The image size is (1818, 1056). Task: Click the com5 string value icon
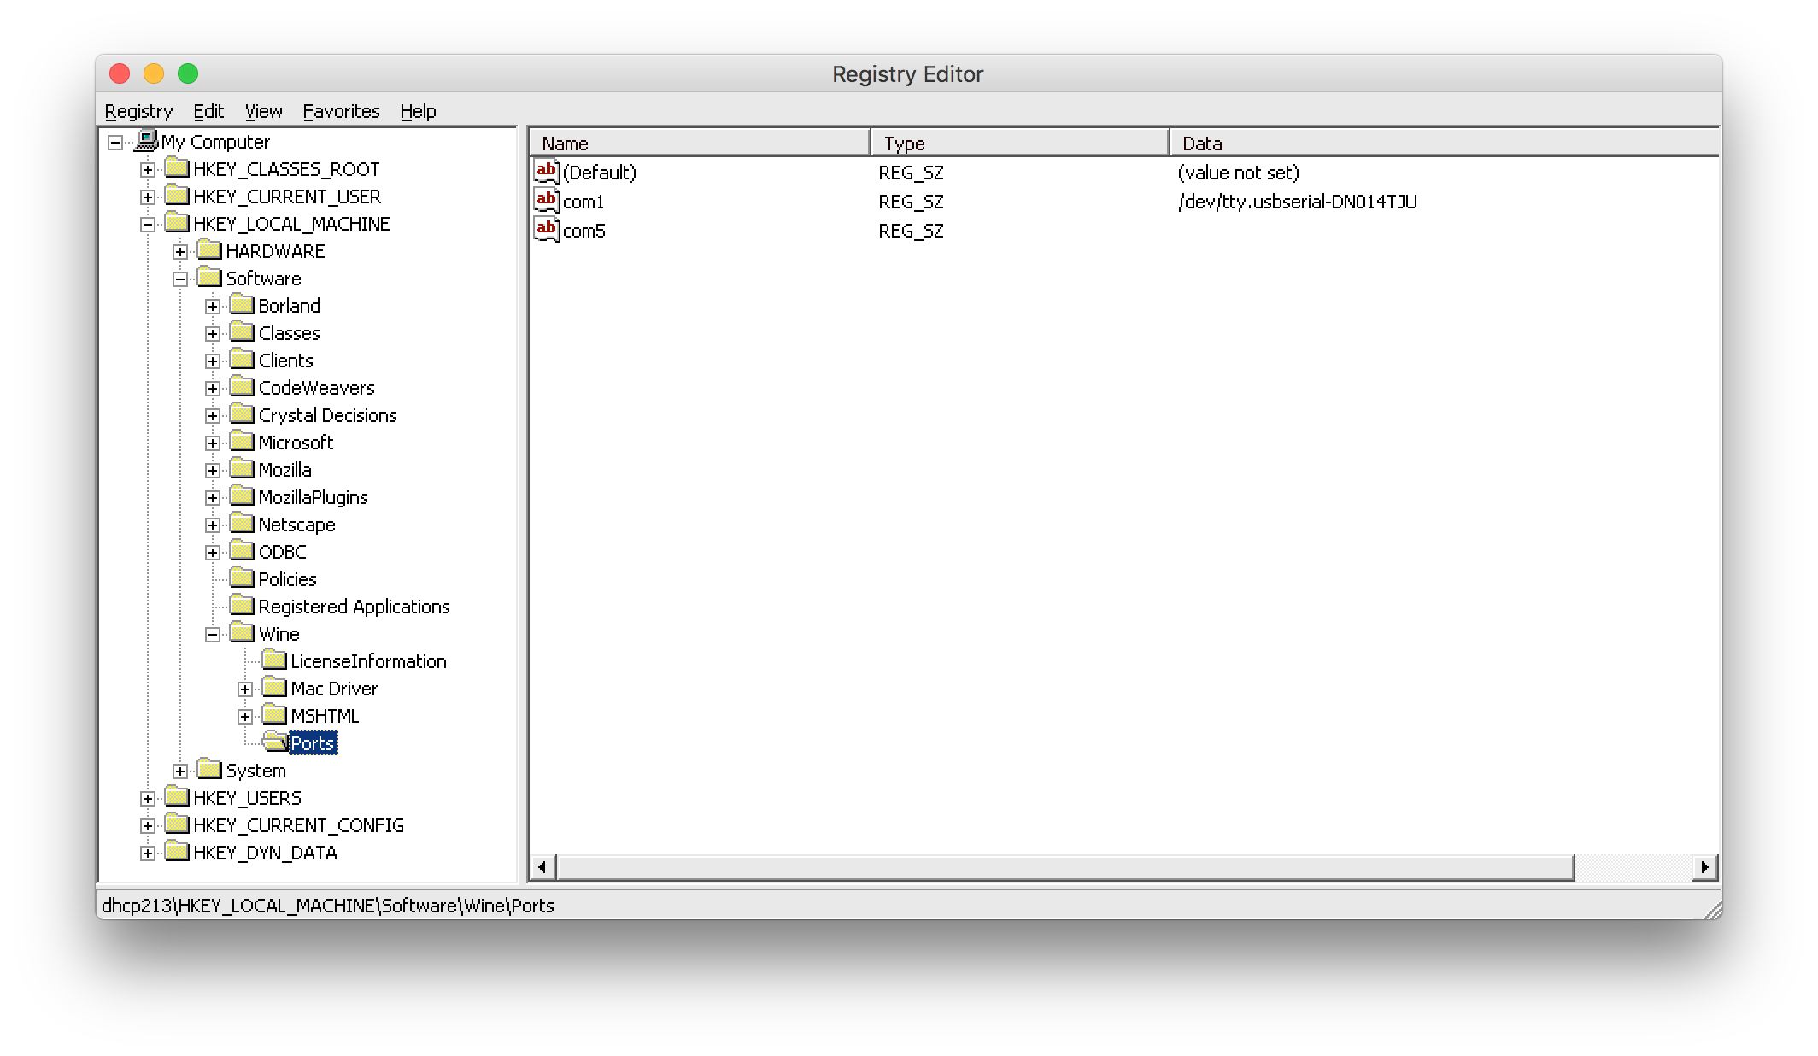tap(546, 230)
